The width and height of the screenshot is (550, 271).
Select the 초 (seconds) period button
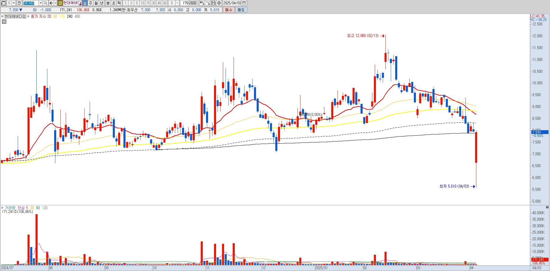(x=114, y=3)
